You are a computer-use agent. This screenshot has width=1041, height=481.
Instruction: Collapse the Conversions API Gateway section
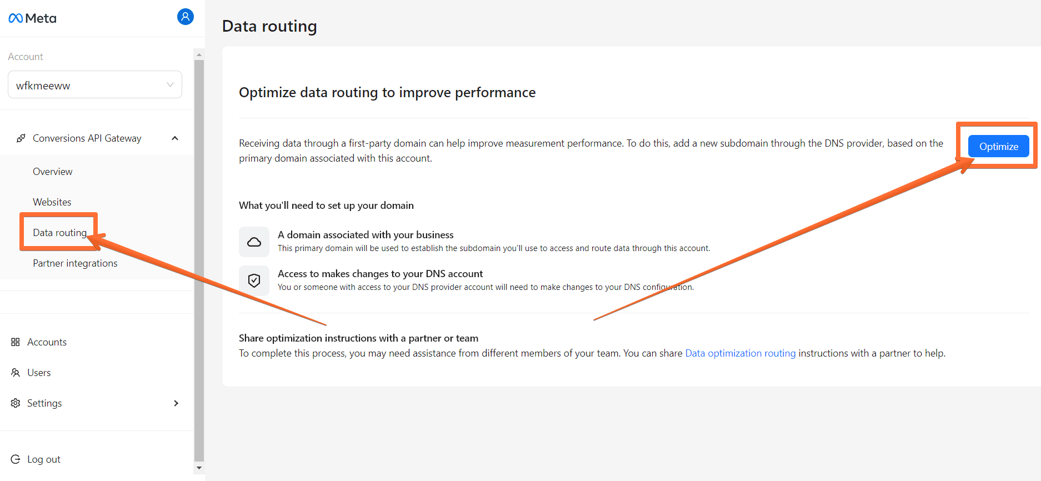175,138
